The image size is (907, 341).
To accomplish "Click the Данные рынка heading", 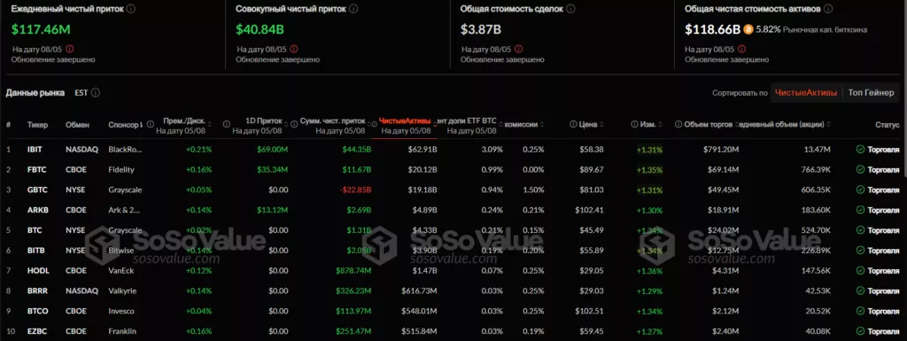I will click(x=35, y=92).
